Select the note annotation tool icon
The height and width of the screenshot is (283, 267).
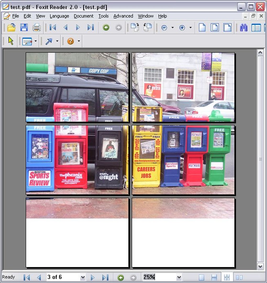[27, 41]
